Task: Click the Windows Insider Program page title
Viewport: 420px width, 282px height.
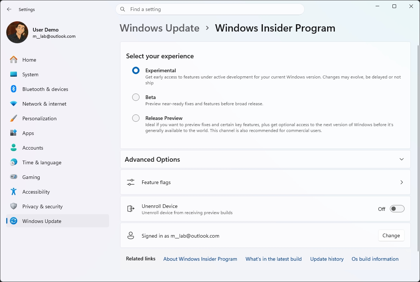Action: click(x=275, y=28)
